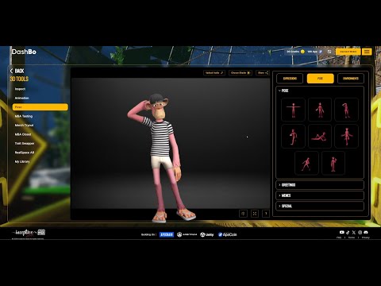Screen dimensions: 381x286
Task: Select the last pose thumbnail in the bottom row
Action: point(333,164)
